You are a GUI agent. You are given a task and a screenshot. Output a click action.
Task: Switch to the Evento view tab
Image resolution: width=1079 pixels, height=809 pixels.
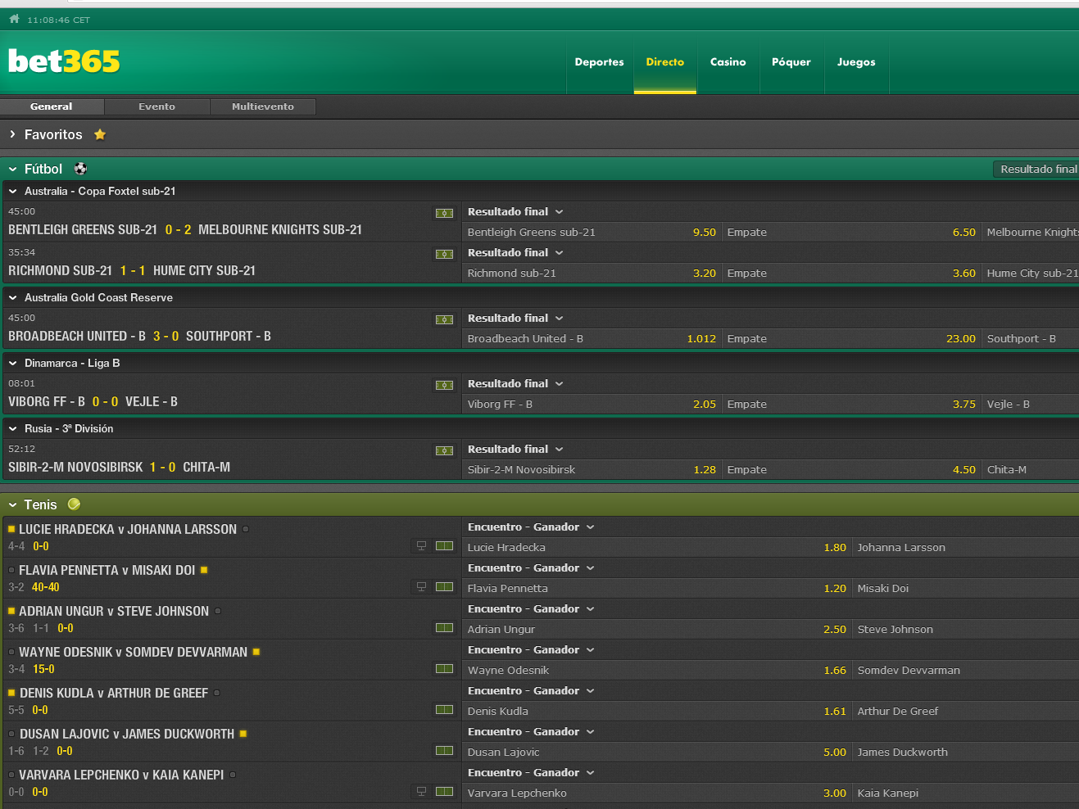156,106
